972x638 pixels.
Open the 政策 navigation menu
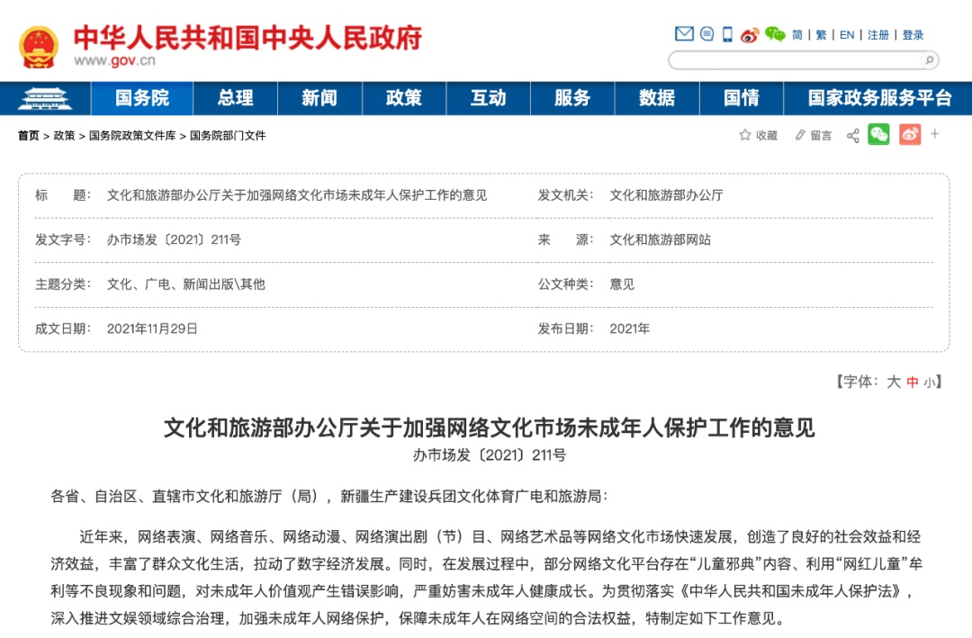point(403,98)
